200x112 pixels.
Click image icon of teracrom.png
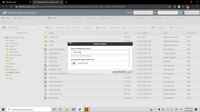[x=45, y=90]
